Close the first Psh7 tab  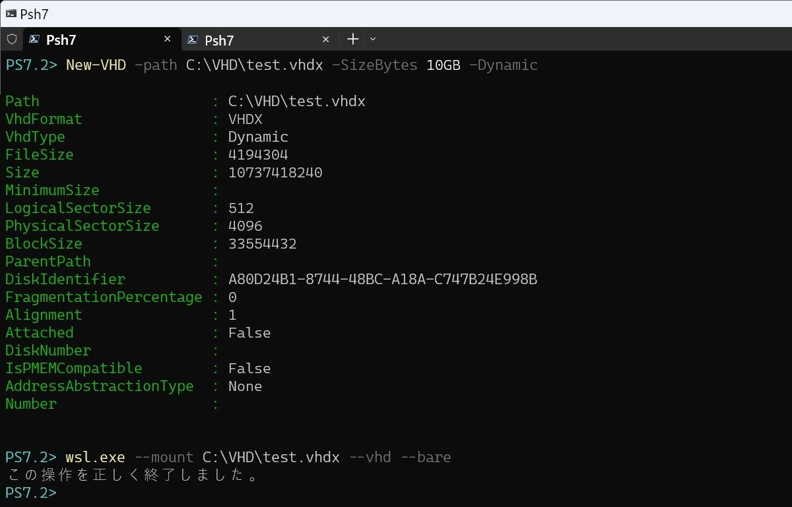point(167,40)
